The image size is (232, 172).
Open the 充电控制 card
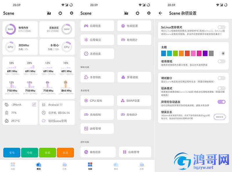[97, 115]
